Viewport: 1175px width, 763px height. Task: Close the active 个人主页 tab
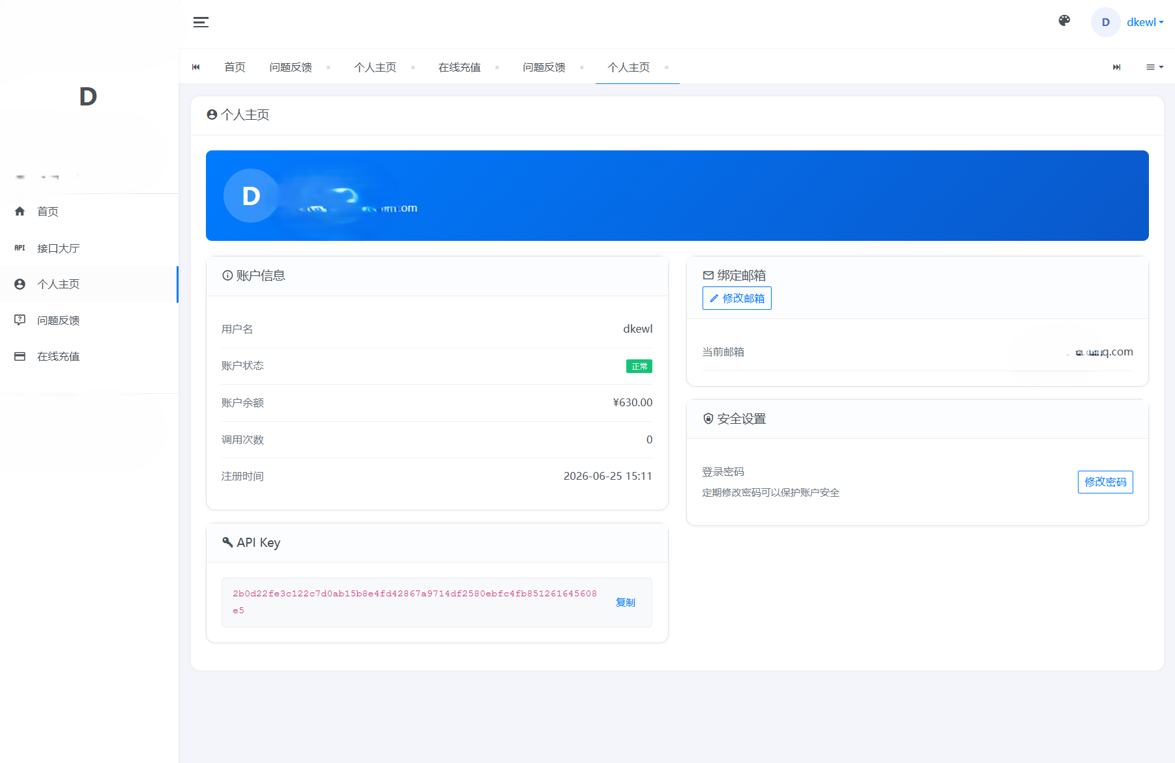(667, 67)
